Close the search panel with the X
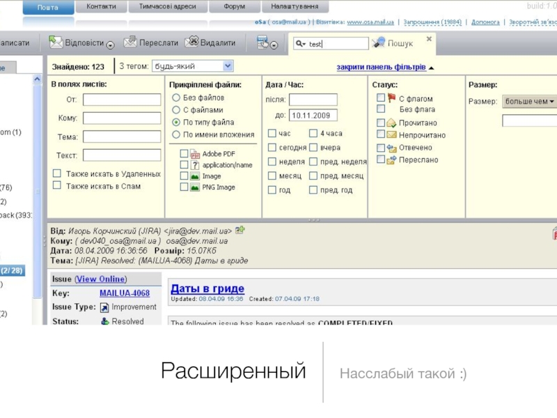 click(x=429, y=39)
